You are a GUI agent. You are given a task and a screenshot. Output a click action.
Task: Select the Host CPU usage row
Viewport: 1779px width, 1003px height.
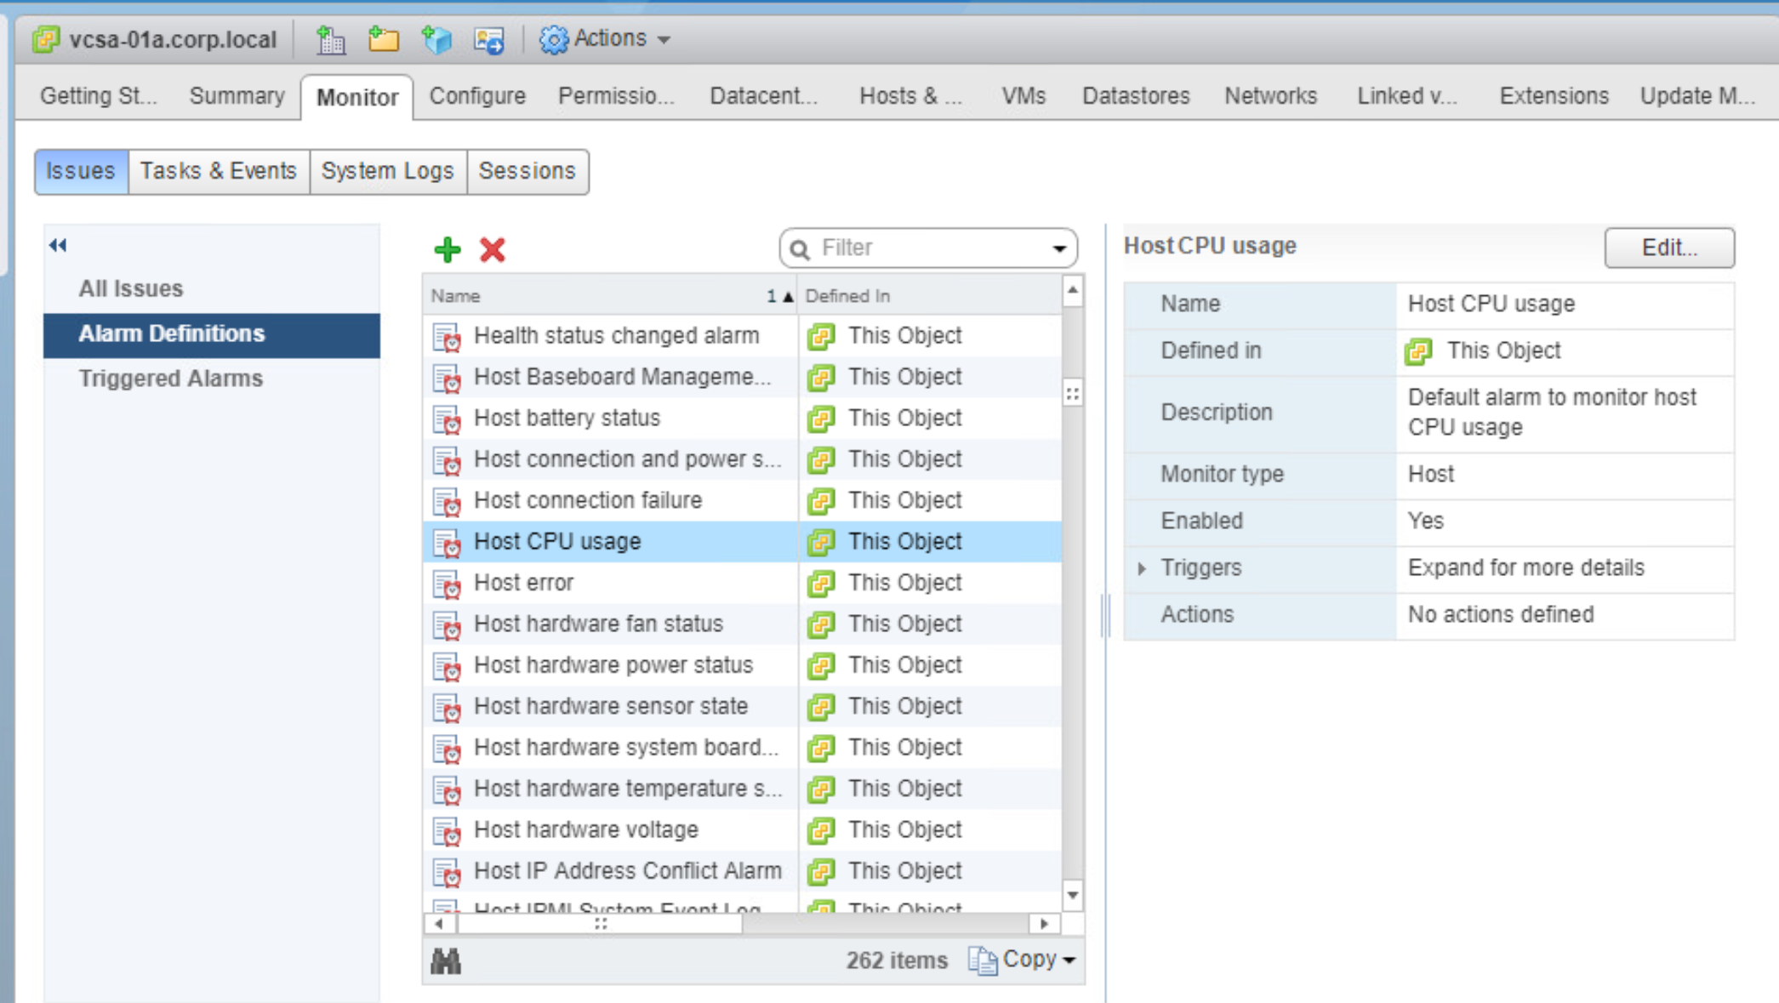(742, 542)
